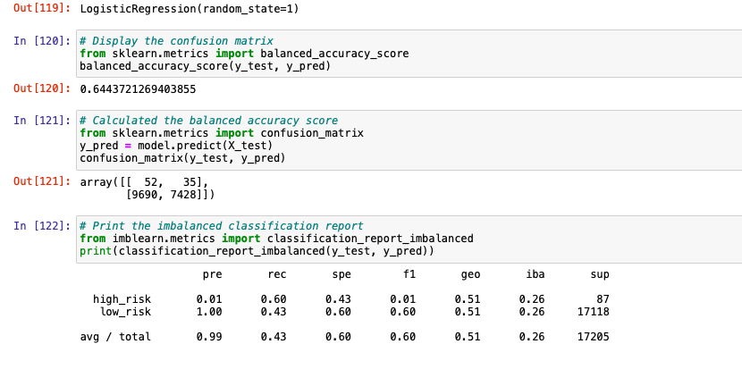Image resolution: width=742 pixels, height=386 pixels.
Task: Click 'from sklearn.metrics import balanced_accuracy_score' line
Action: coord(244,54)
